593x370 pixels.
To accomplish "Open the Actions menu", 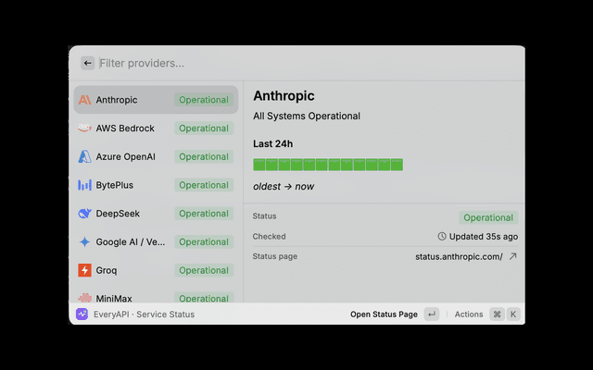I will [x=469, y=314].
